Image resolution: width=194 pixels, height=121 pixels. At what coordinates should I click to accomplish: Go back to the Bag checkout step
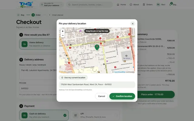pyautogui.click(x=21, y=15)
